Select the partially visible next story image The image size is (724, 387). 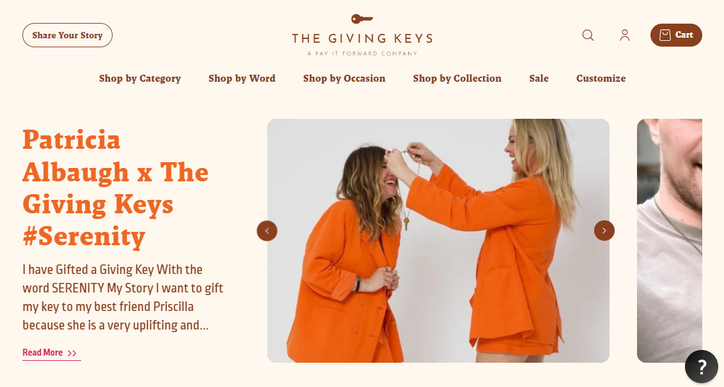670,241
